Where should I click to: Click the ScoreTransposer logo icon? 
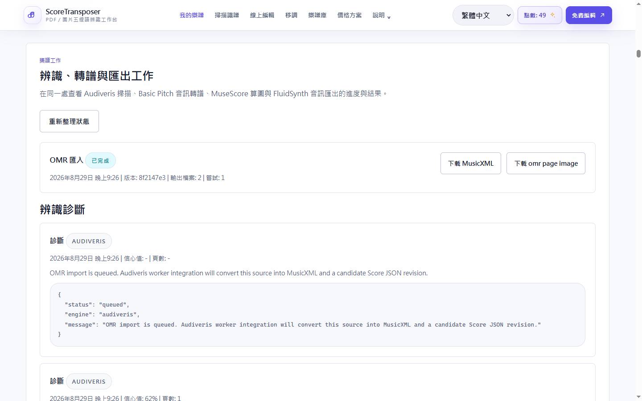[32, 15]
